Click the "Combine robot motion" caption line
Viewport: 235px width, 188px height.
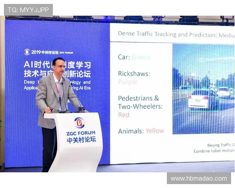[214, 151]
